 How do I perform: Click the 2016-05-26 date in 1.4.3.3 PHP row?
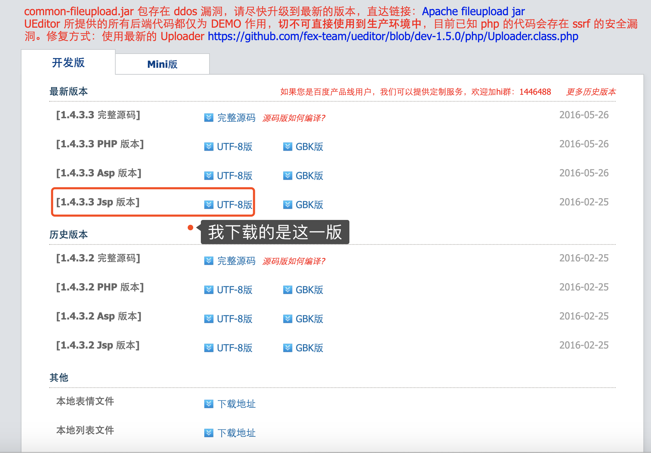tap(584, 144)
